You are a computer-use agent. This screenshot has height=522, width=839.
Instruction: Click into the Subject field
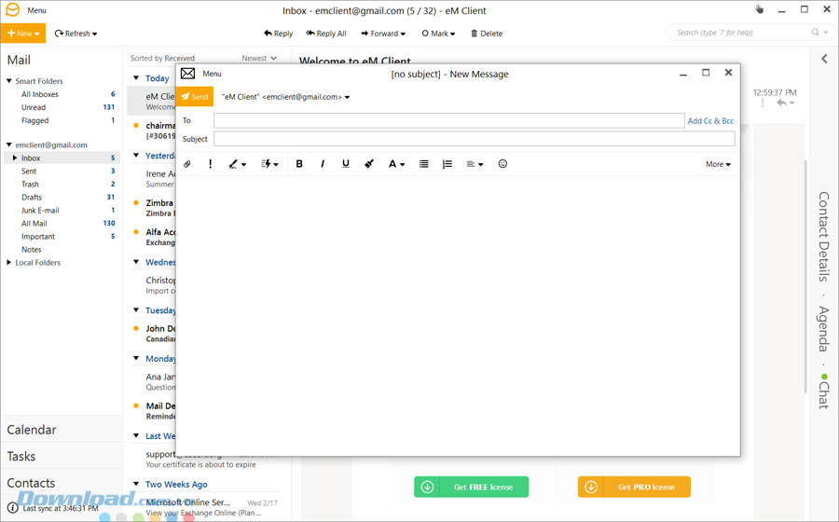(474, 139)
